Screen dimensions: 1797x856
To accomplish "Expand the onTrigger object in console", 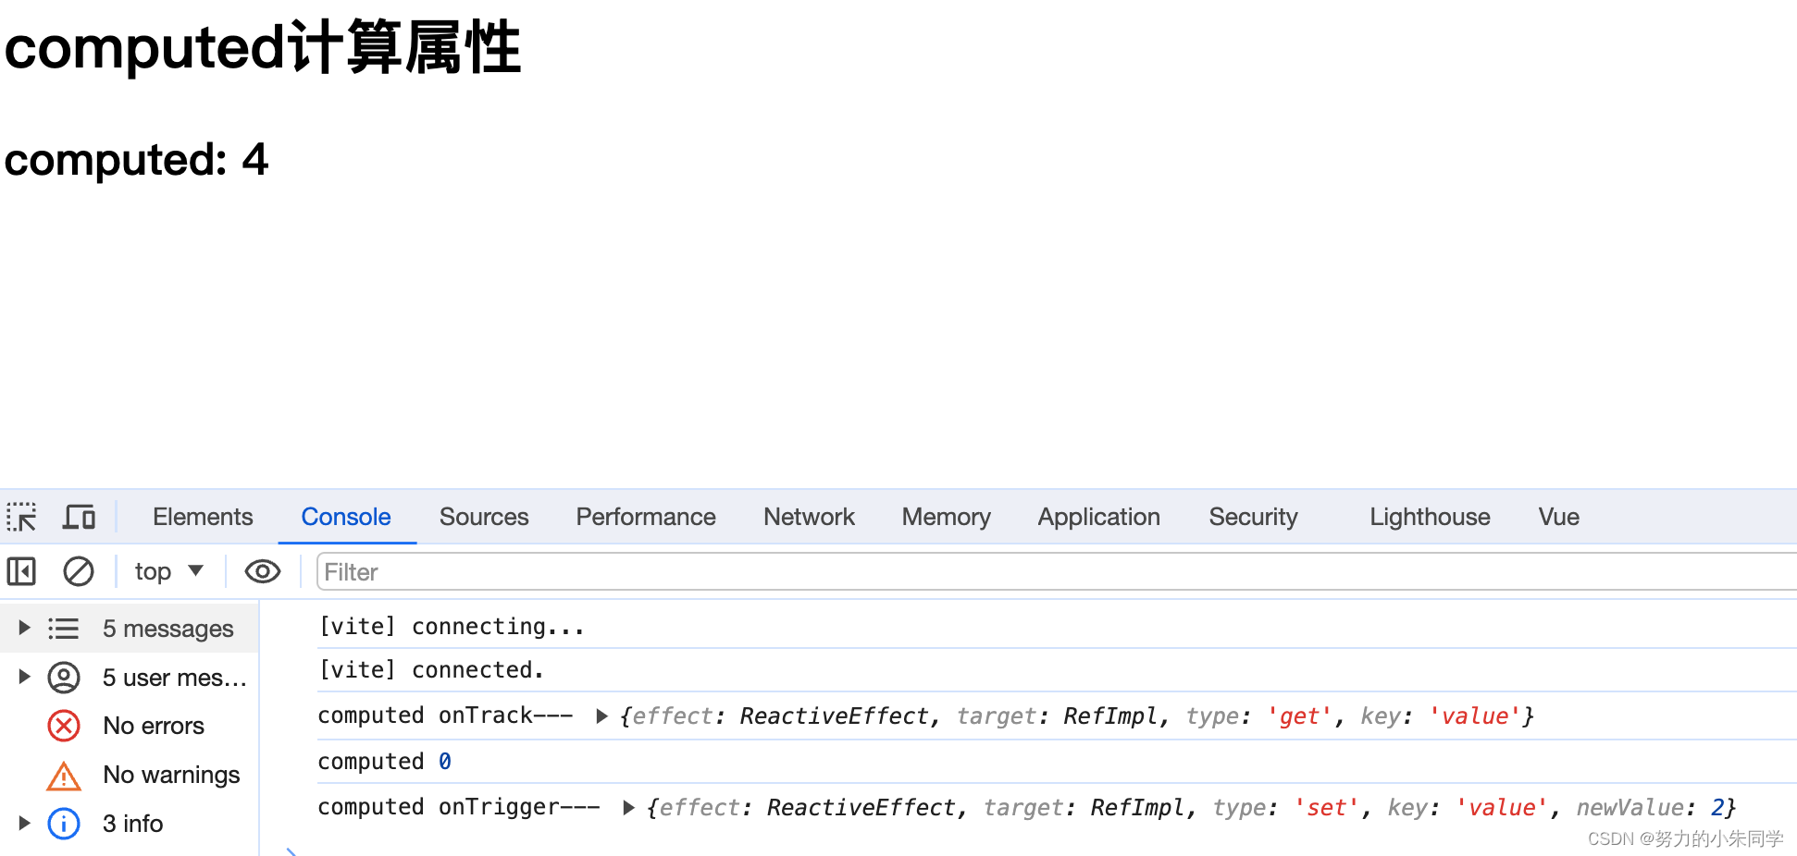I will point(628,808).
